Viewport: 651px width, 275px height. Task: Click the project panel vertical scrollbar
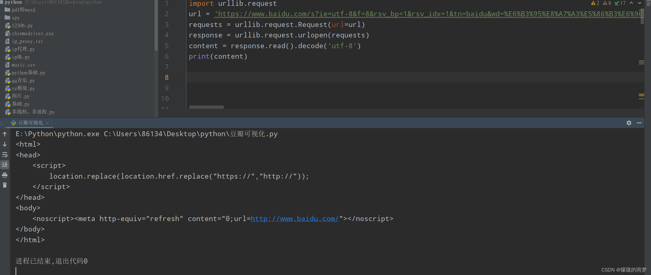pyautogui.click(x=156, y=25)
